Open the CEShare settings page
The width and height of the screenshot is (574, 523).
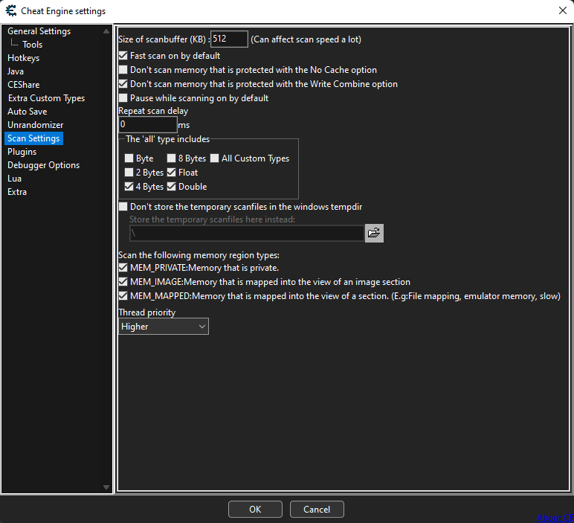[x=24, y=85]
